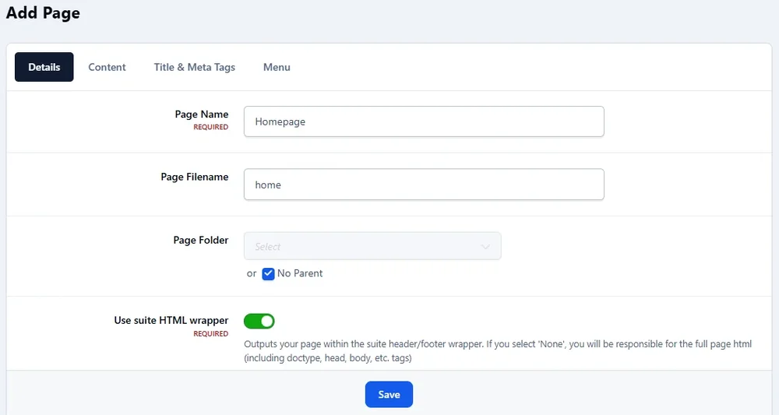The height and width of the screenshot is (415, 779).
Task: Click the wrapper help text about header/footer
Action: (x=497, y=350)
